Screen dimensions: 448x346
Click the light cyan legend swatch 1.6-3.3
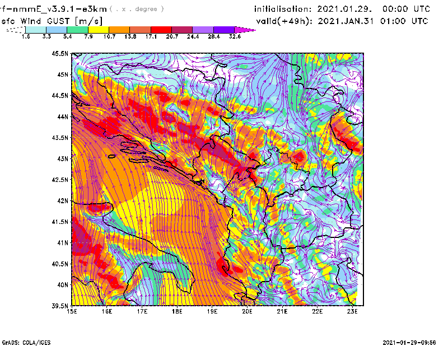click(36, 30)
